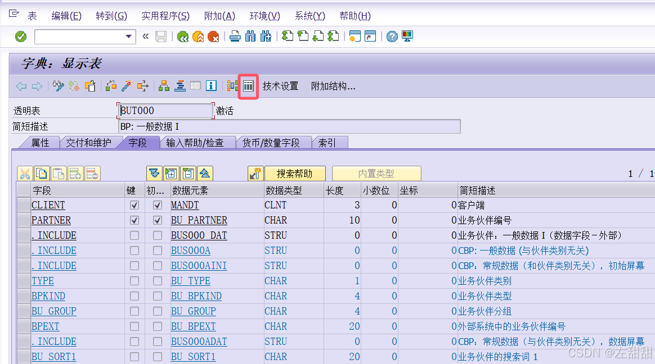Open the 实用程序(S) menu
The image size is (655, 364).
pyautogui.click(x=165, y=16)
